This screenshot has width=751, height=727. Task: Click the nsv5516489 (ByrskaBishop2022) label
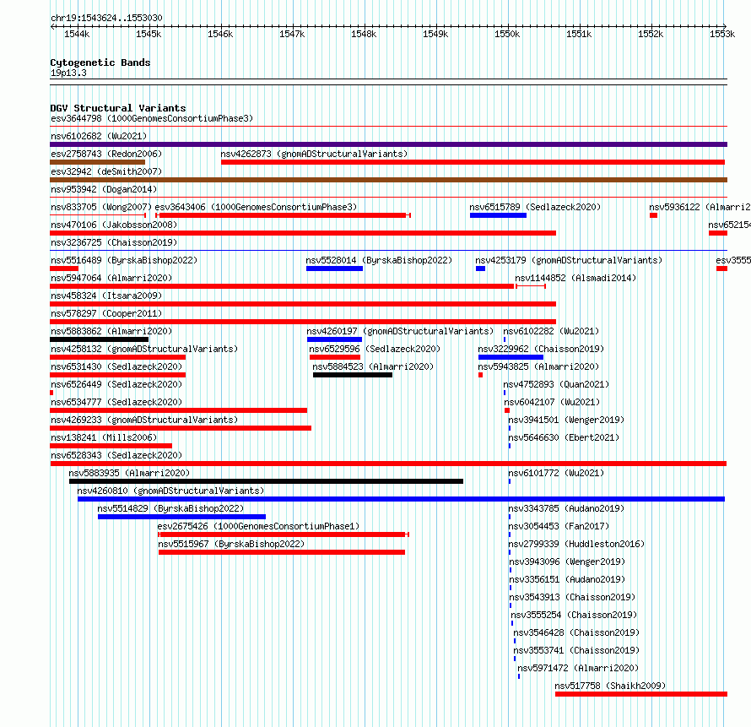pos(124,260)
